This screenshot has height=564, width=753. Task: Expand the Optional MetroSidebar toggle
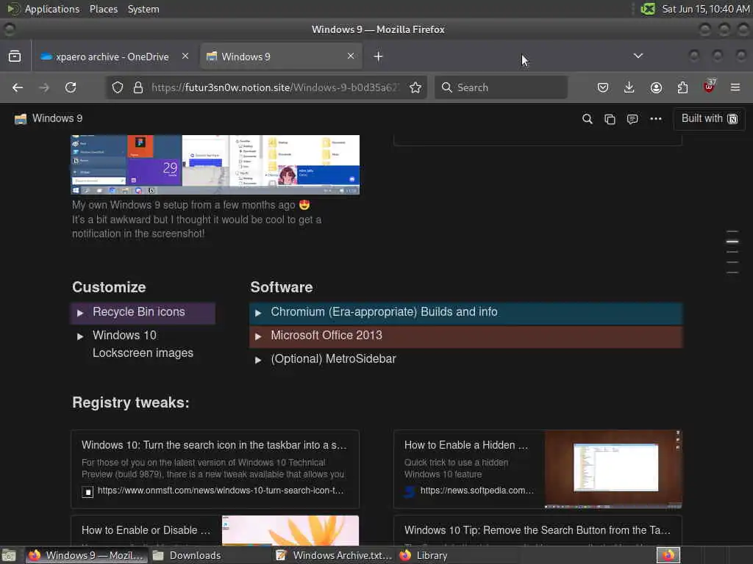tap(258, 360)
